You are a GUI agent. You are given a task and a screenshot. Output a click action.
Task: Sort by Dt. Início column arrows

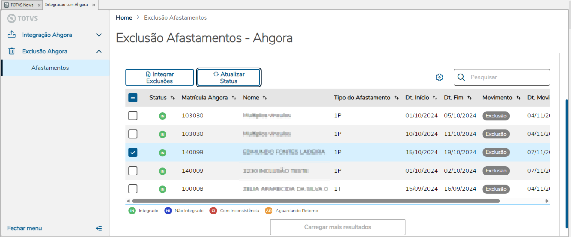coord(435,98)
